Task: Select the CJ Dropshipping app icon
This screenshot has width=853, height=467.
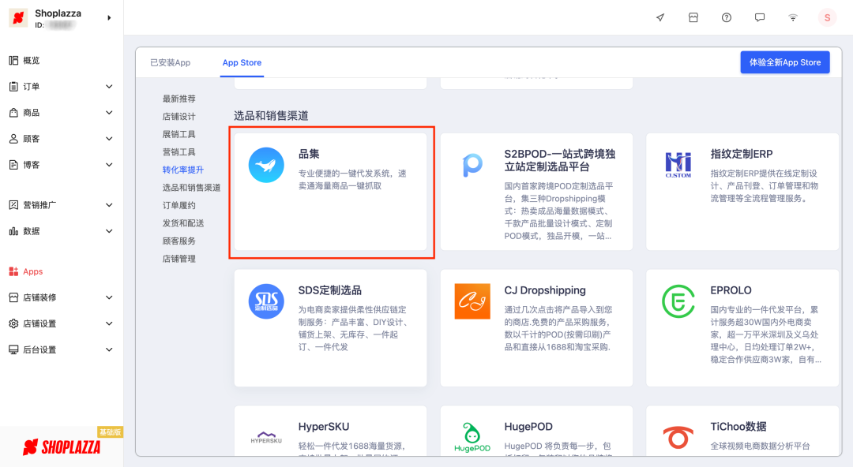Action: click(472, 301)
